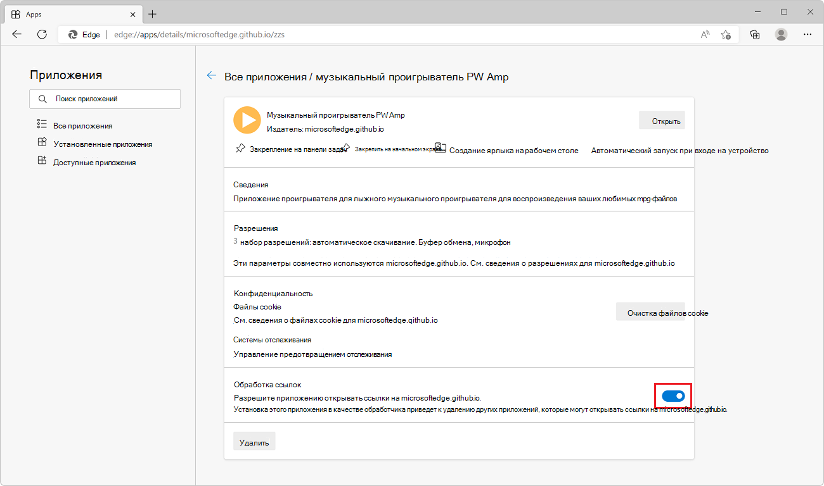
Task: Click the shortcut icon before Создание ярлыка
Action: pos(441,149)
